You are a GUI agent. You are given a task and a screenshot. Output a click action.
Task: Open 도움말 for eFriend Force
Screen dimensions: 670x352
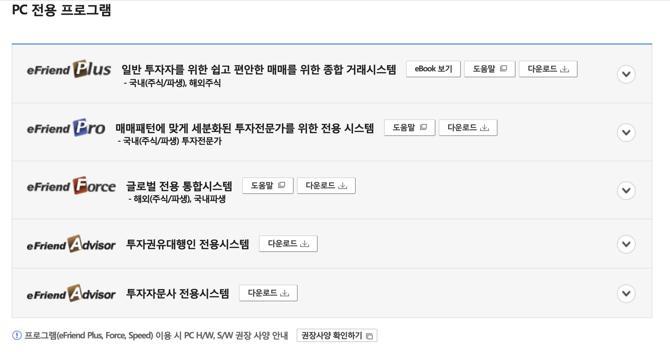pyautogui.click(x=268, y=186)
